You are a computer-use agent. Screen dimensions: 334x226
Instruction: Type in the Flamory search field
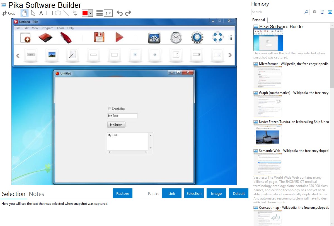(x=277, y=12)
